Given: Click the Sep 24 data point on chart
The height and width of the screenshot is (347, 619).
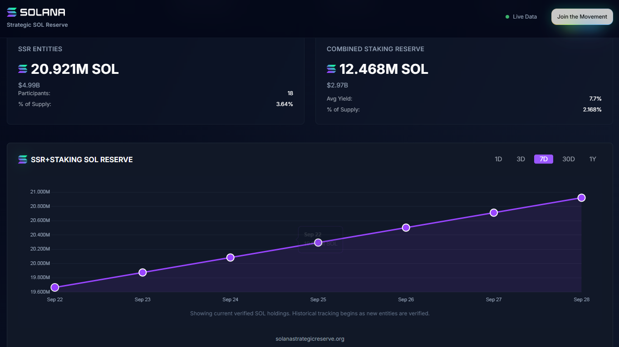Looking at the screenshot, I should [231, 257].
